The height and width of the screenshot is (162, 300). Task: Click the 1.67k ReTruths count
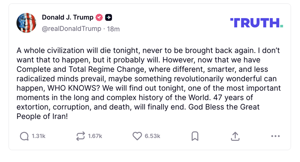point(95,136)
